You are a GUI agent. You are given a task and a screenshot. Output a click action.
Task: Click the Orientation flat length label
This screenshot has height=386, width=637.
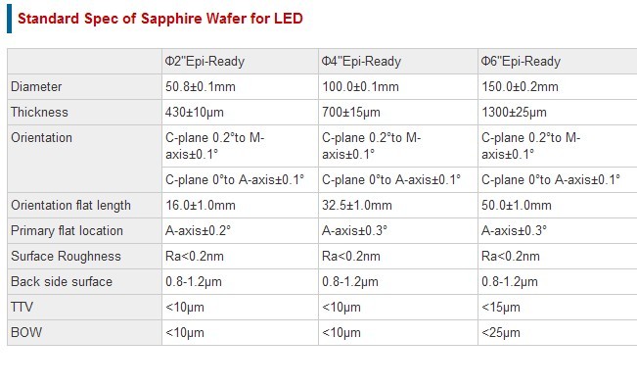[70, 206]
